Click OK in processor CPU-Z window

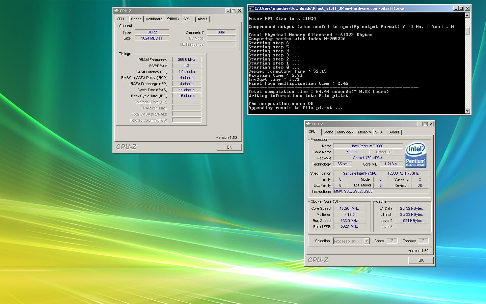tap(421, 260)
